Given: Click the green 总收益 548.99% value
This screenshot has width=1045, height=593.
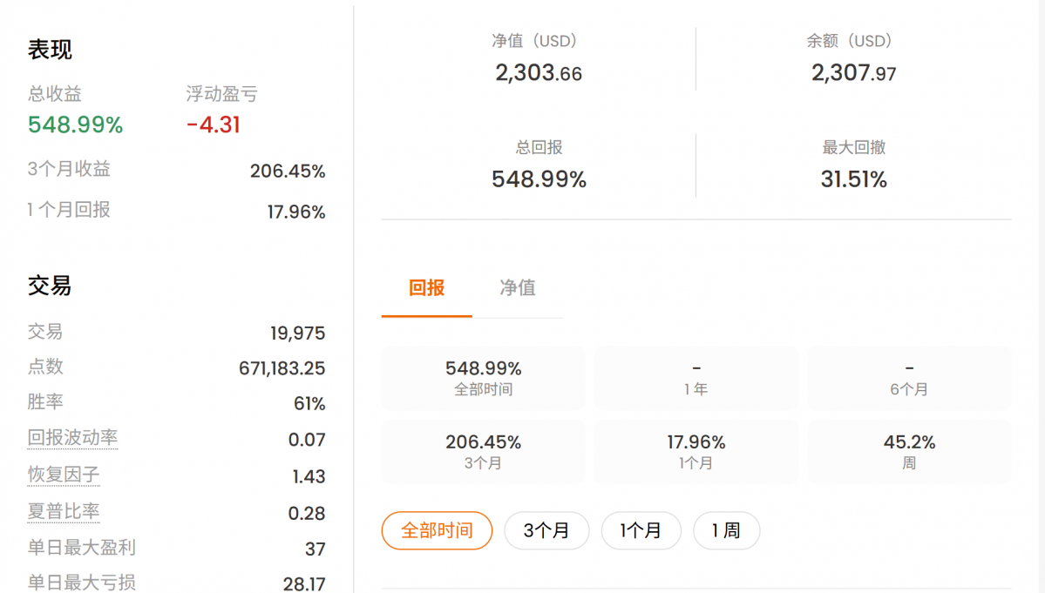Looking at the screenshot, I should pos(75,125).
